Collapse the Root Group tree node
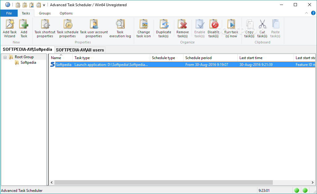The width and height of the screenshot is (317, 194). (5, 57)
